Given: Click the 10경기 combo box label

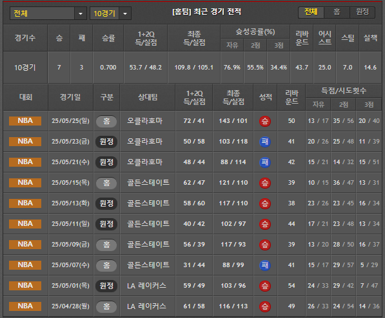Looking at the screenshot, I should coord(104,14).
